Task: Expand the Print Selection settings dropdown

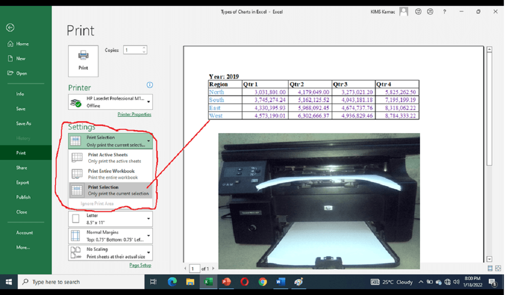Action: coord(148,141)
